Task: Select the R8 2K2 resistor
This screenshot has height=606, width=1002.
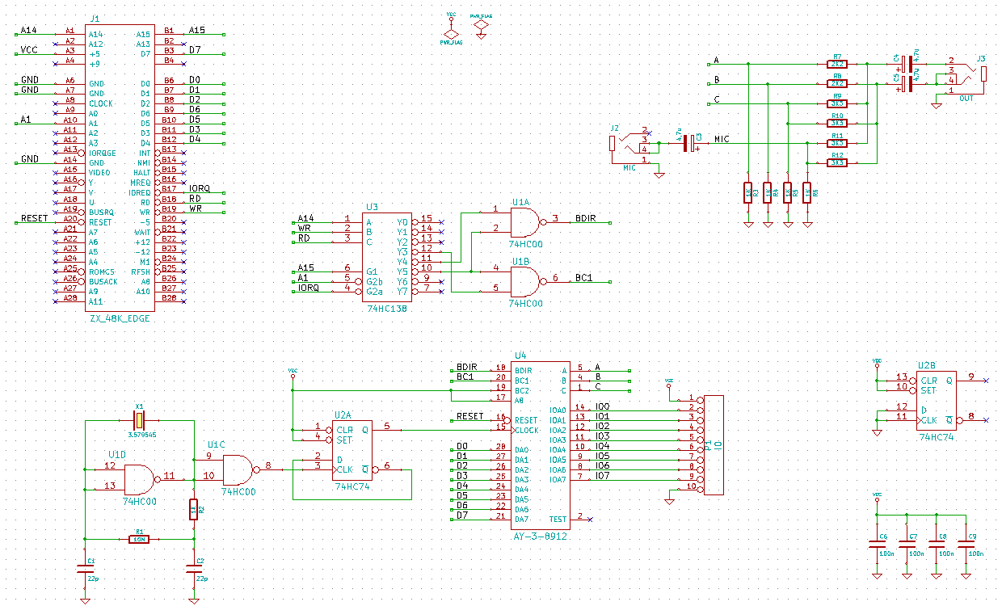Action: [x=837, y=83]
